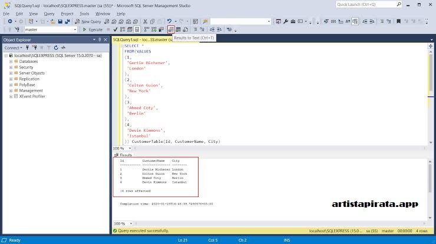Click the Undo arrow icon
This screenshot has height=244, width=436.
[x=169, y=21]
